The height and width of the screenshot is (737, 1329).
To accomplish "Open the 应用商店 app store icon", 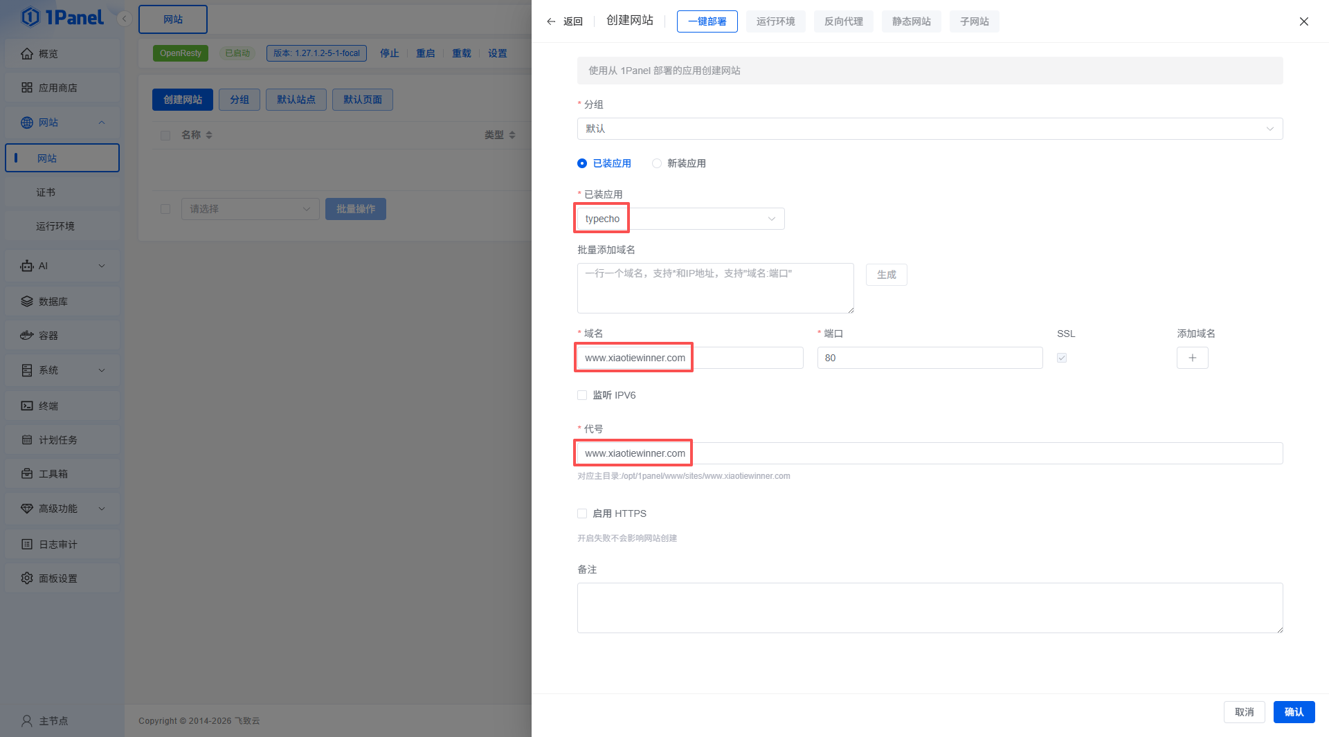I will pyautogui.click(x=27, y=87).
